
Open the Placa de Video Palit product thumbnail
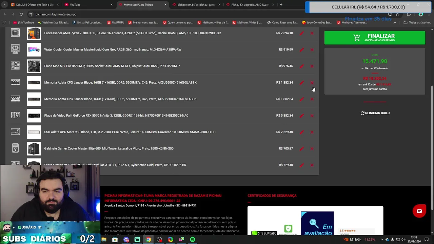pyautogui.click(x=34, y=116)
